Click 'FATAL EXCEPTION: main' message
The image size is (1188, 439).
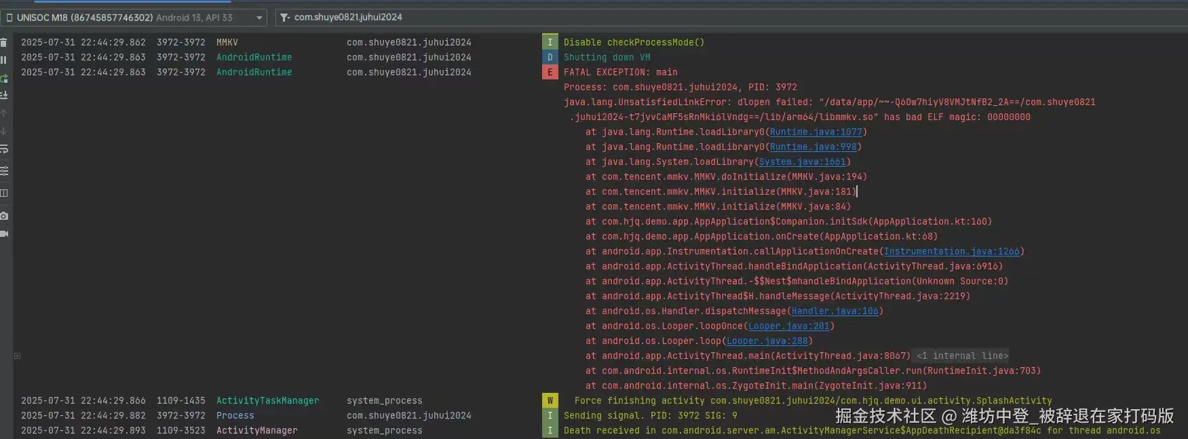pos(620,72)
